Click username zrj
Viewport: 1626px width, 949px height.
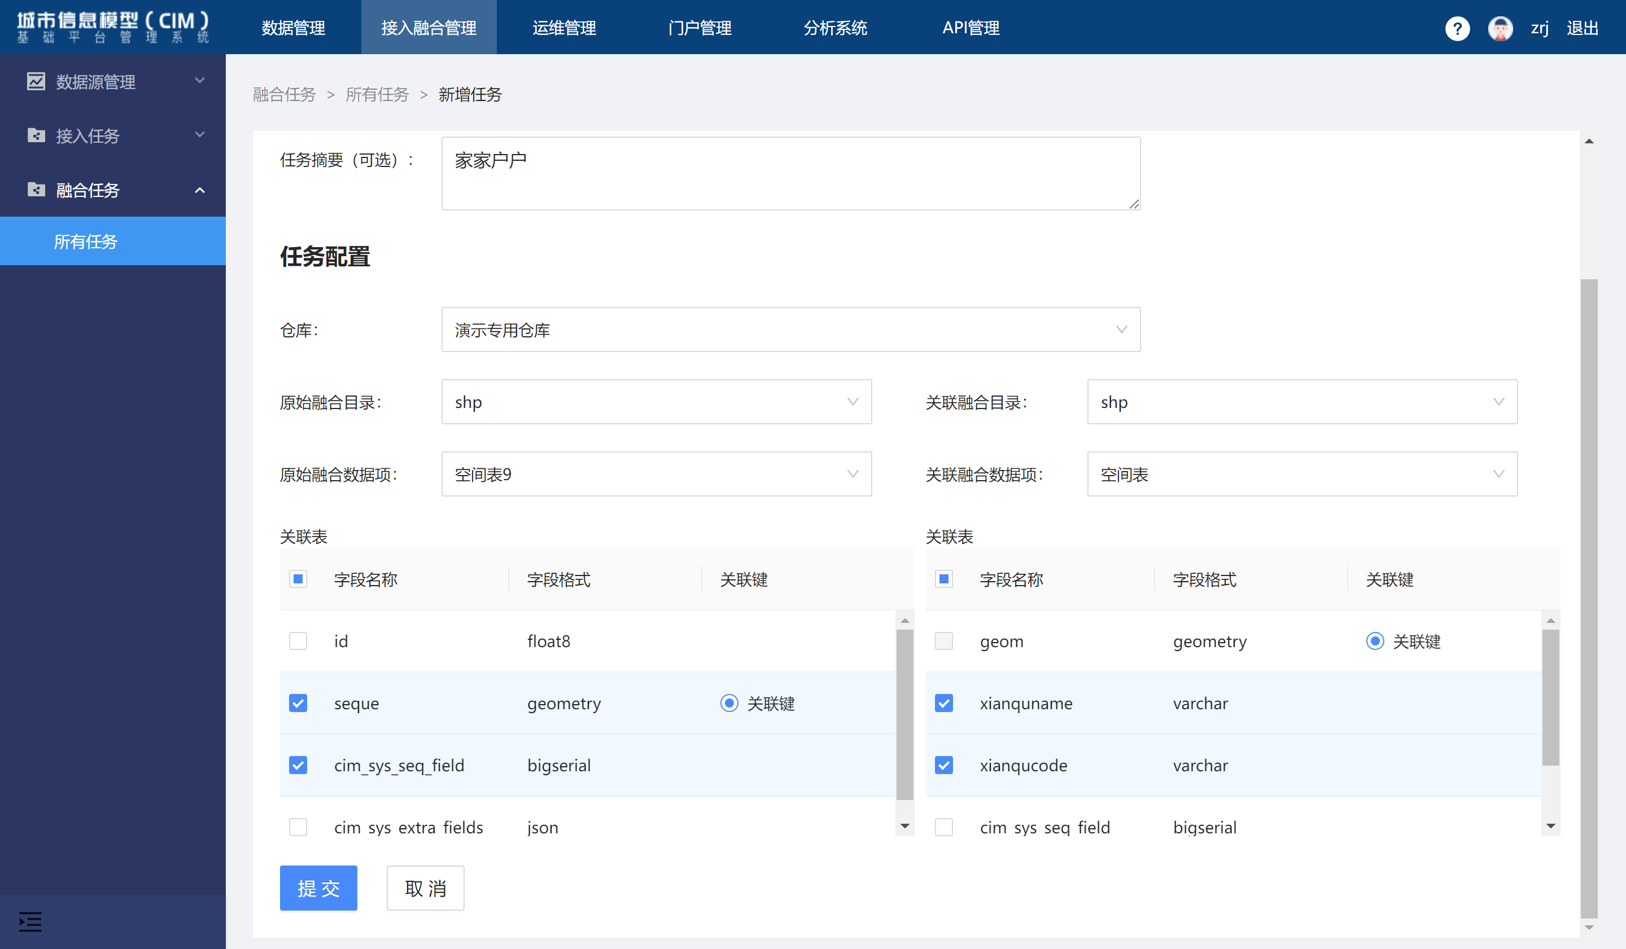[x=1540, y=28]
